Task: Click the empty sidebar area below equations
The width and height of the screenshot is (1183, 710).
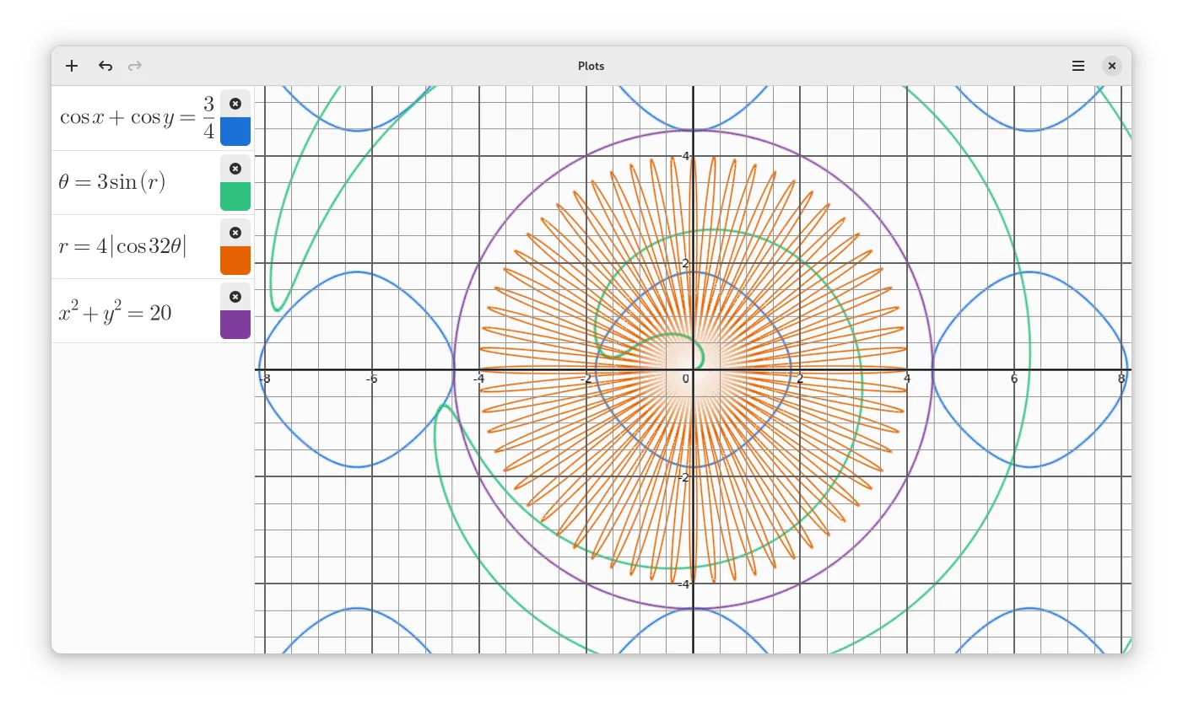Action: coord(152,498)
